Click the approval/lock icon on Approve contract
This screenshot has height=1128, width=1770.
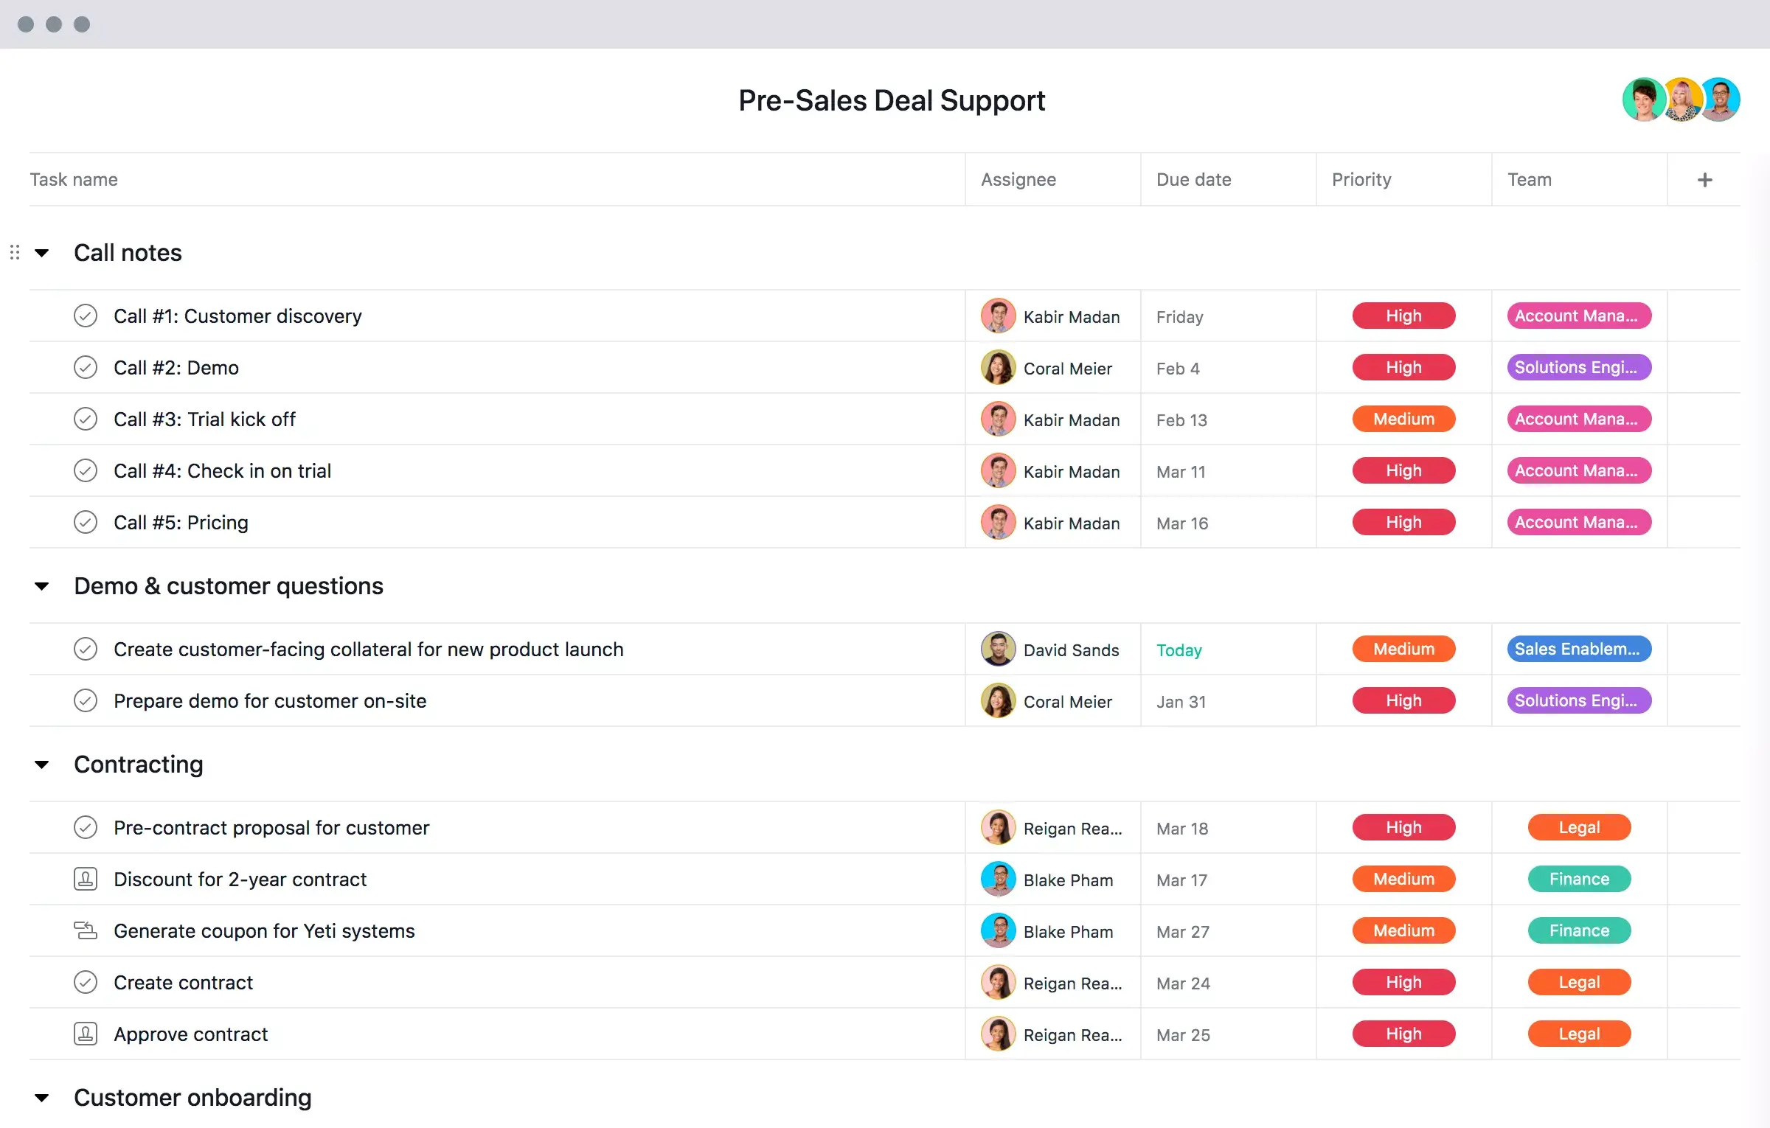click(84, 1033)
